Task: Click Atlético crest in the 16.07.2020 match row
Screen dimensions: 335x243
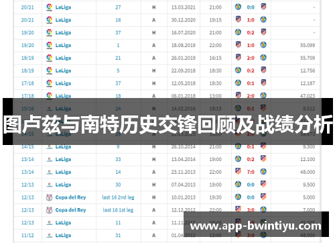Action: 263,32
